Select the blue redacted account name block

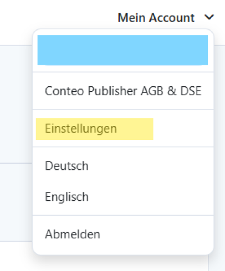point(122,50)
